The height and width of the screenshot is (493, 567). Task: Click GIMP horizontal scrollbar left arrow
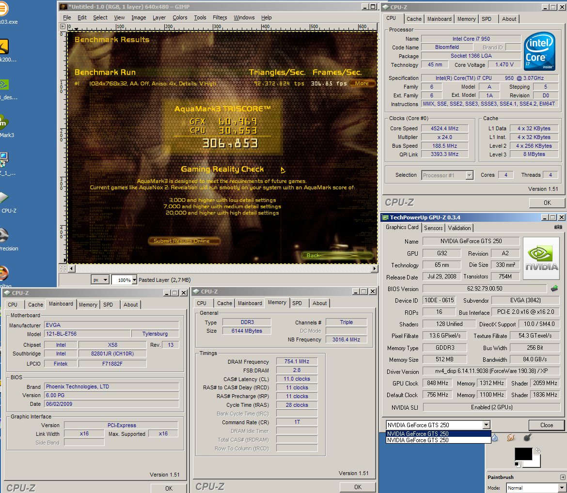[72, 269]
